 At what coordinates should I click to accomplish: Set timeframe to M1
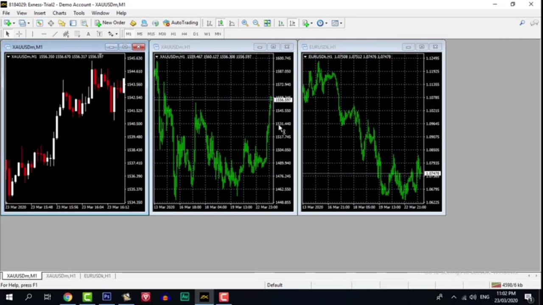129,34
